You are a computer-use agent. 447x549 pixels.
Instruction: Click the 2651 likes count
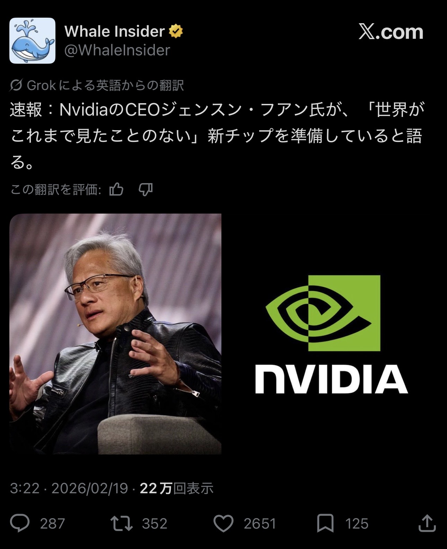coord(260,523)
